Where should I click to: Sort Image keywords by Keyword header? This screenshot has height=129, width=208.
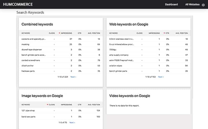tap(26, 105)
